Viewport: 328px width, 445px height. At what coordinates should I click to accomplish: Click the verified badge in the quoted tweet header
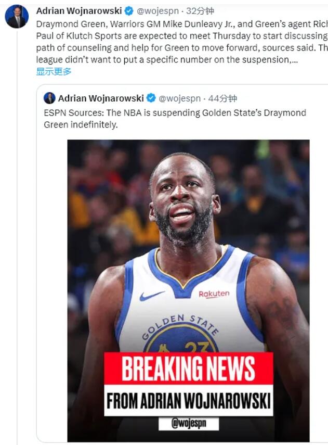(151, 98)
